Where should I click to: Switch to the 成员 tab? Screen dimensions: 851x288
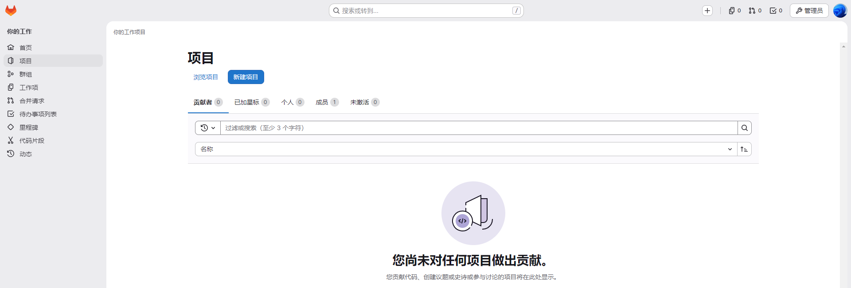pos(327,102)
